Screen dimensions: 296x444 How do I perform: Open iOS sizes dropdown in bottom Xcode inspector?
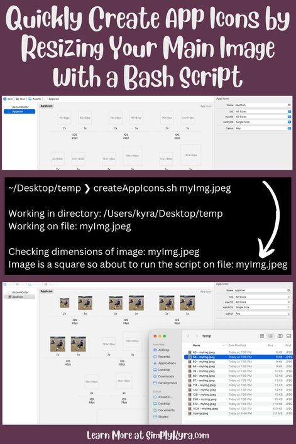pos(262,297)
